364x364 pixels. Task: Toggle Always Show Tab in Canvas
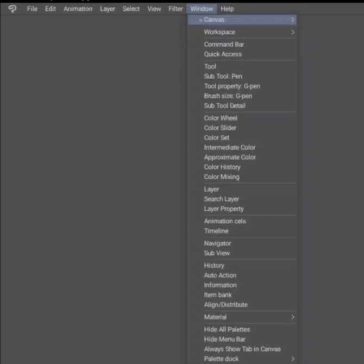[242, 349]
